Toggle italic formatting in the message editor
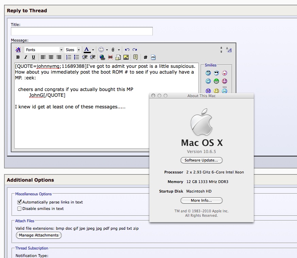297x258 pixels. coord(26,57)
